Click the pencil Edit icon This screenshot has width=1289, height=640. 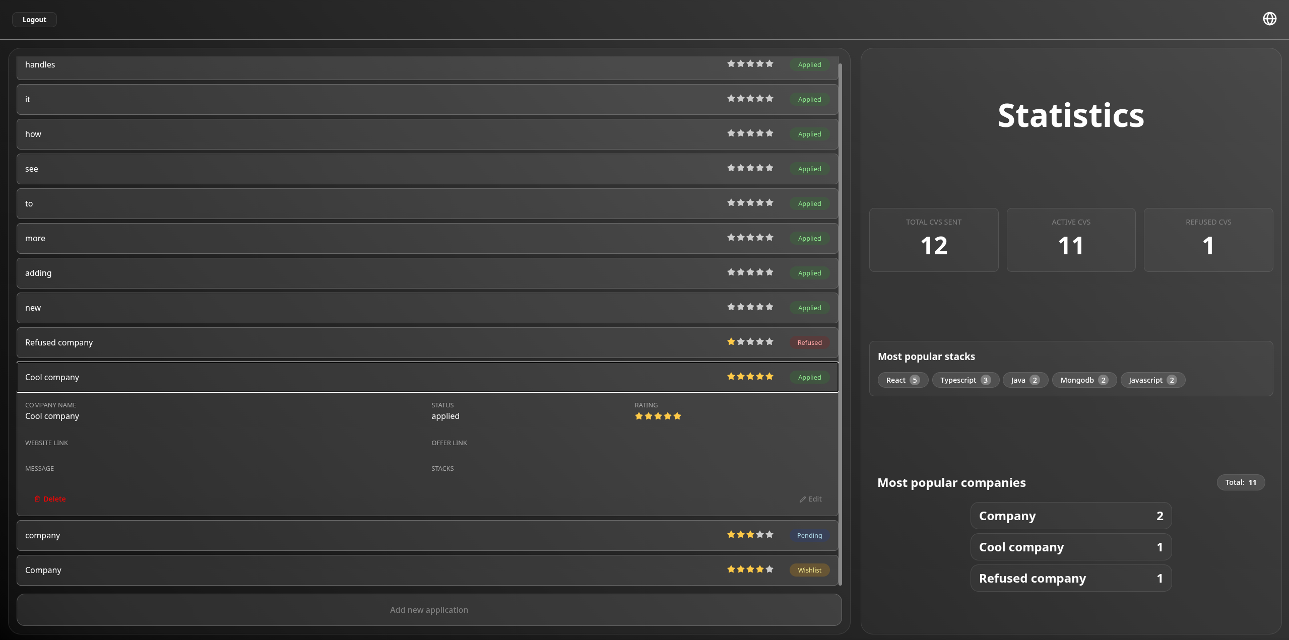pos(802,499)
